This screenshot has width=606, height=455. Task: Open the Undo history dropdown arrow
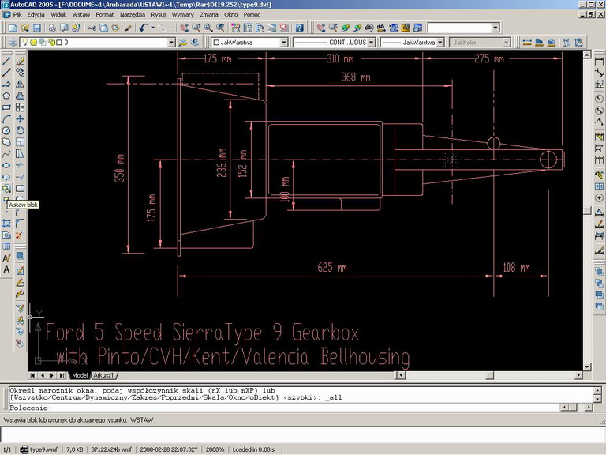(x=153, y=28)
